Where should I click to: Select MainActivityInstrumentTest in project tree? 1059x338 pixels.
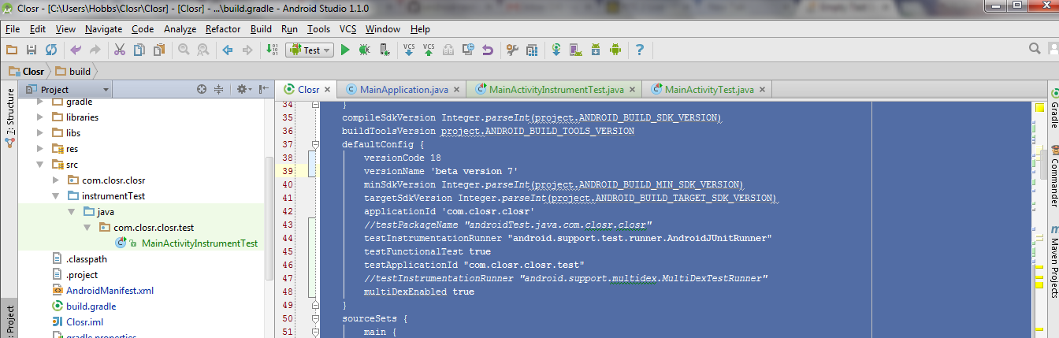(199, 243)
